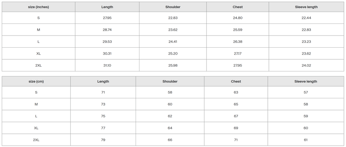Click the Shoulder header in inches table

173,7
